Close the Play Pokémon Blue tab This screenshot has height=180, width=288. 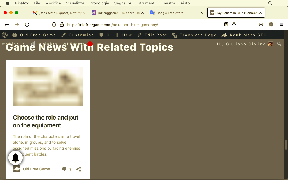click(260, 13)
